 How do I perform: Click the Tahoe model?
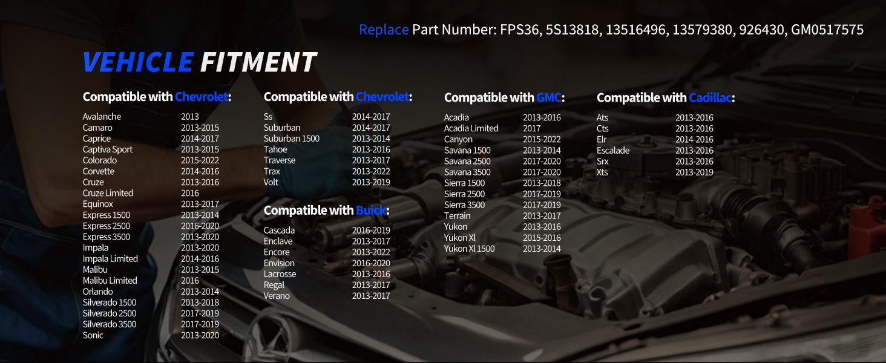(x=275, y=149)
